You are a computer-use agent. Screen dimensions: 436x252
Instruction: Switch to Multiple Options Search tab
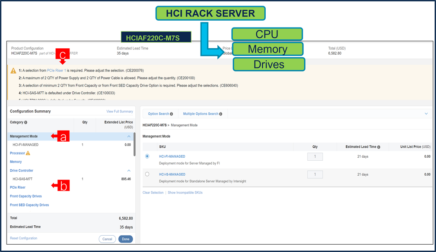(x=202, y=114)
